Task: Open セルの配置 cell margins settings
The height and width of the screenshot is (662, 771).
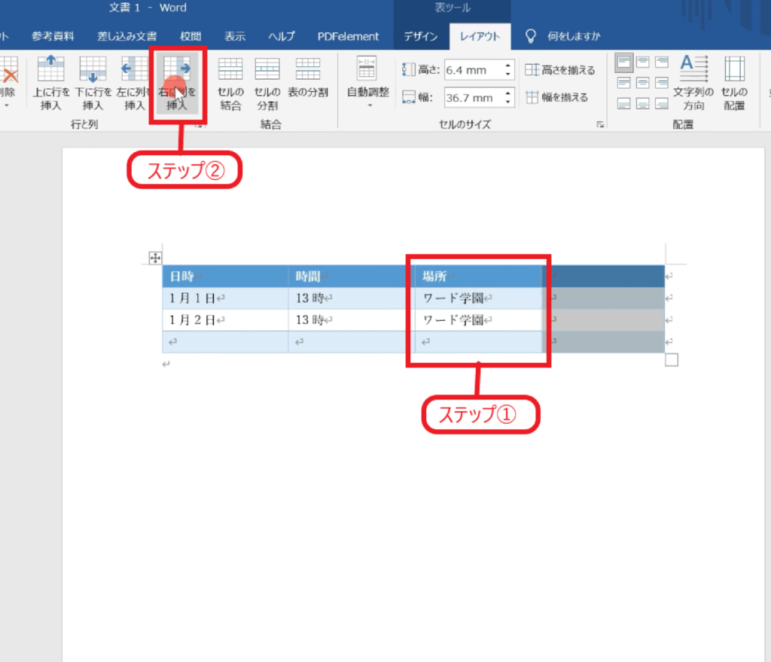Action: coord(734,81)
